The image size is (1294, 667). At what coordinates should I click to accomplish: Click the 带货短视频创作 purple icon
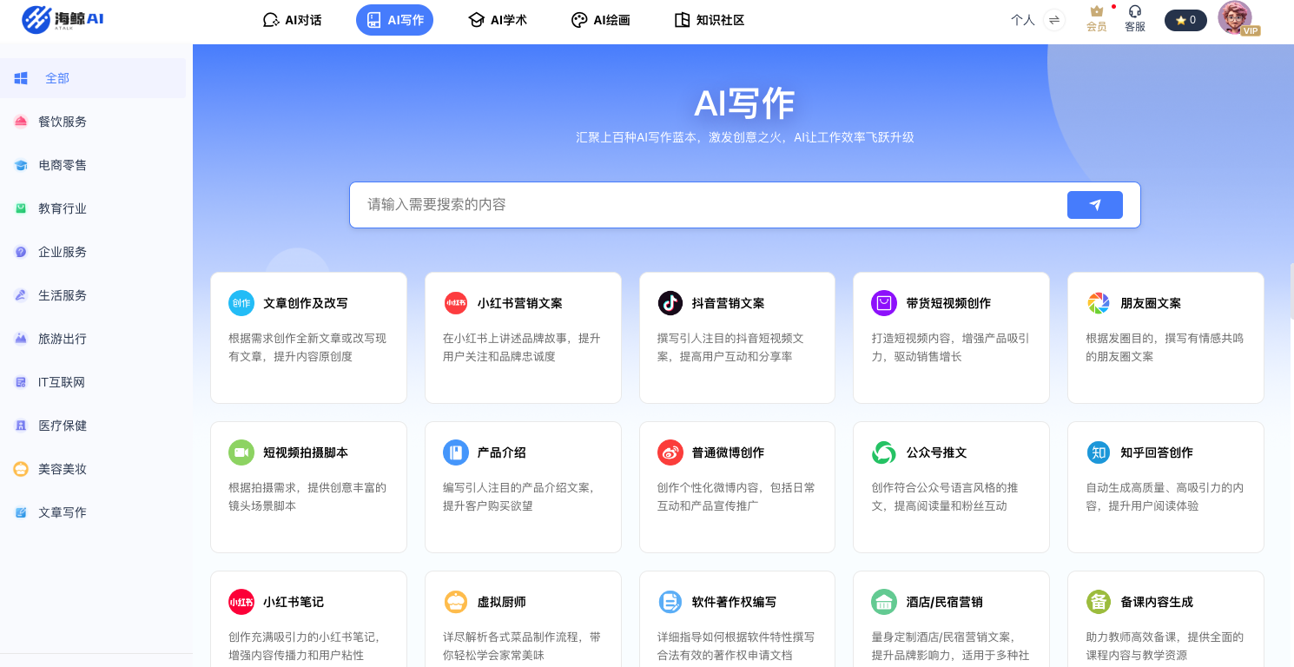tap(884, 303)
